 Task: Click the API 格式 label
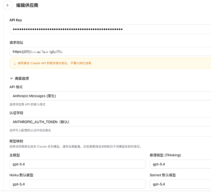point(16,87)
